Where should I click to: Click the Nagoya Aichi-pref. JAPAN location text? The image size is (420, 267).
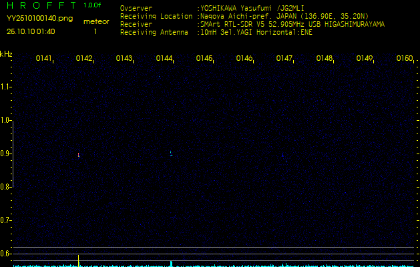pos(284,16)
